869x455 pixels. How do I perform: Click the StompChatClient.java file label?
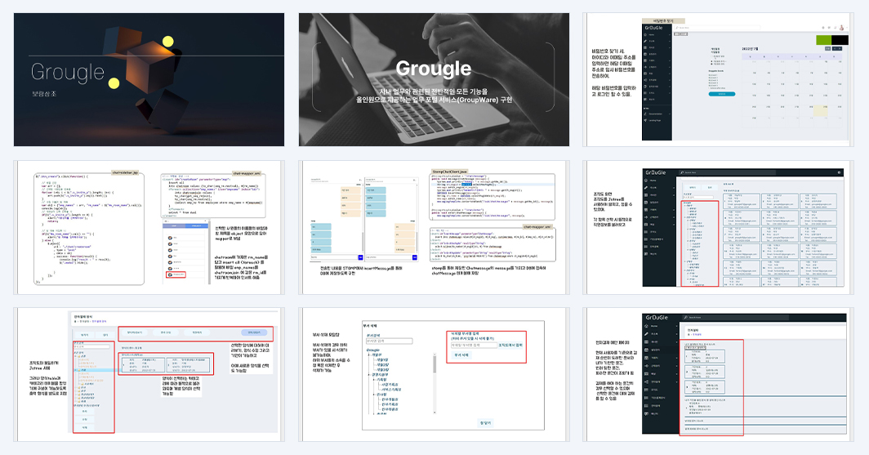tap(449, 172)
